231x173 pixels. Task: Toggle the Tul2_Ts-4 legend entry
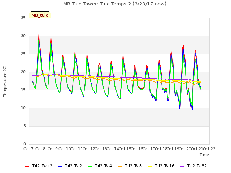(100, 166)
